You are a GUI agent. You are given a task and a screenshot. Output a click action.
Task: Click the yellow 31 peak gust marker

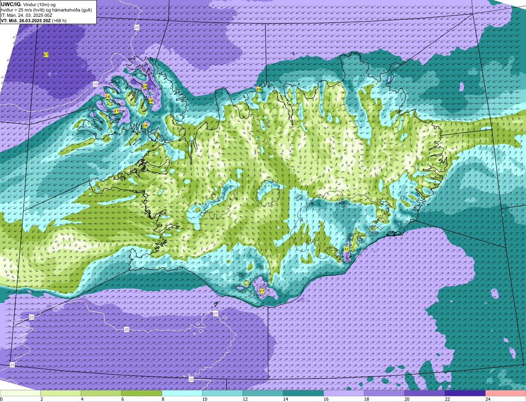coord(346,249)
